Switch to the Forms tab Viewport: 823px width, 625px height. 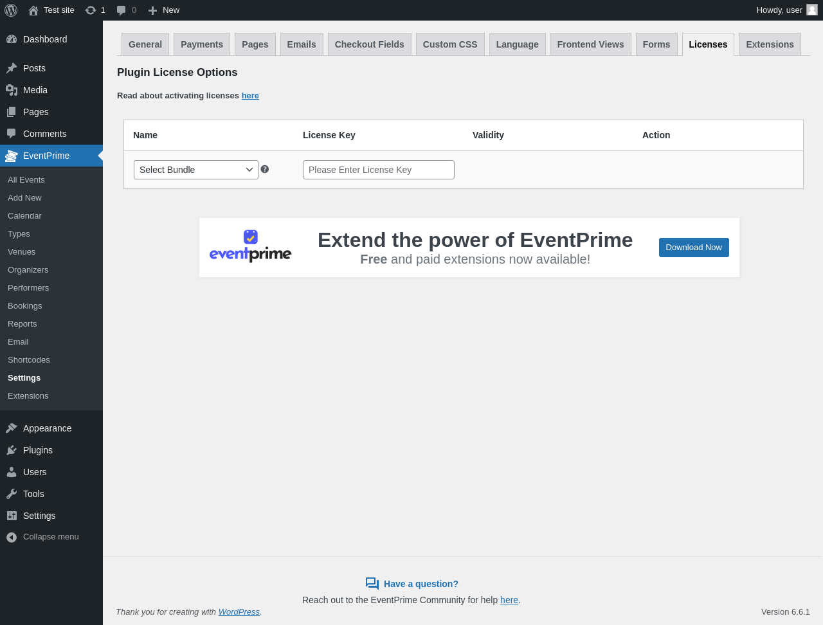coord(656,44)
